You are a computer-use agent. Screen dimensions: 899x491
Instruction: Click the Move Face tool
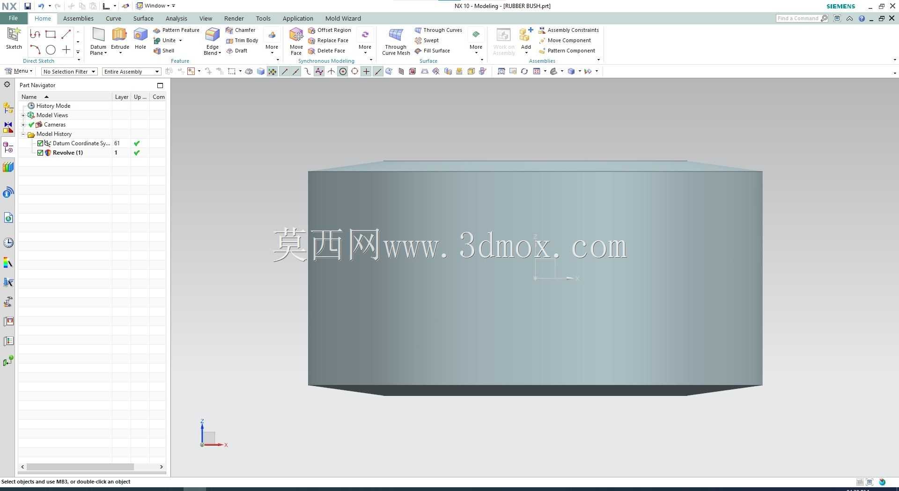[x=296, y=41]
